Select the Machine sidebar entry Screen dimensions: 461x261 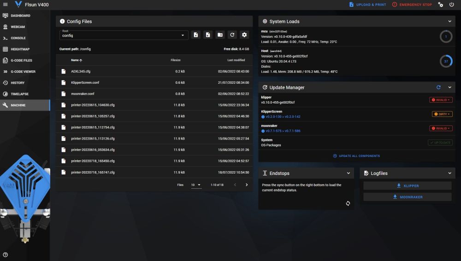click(25, 105)
